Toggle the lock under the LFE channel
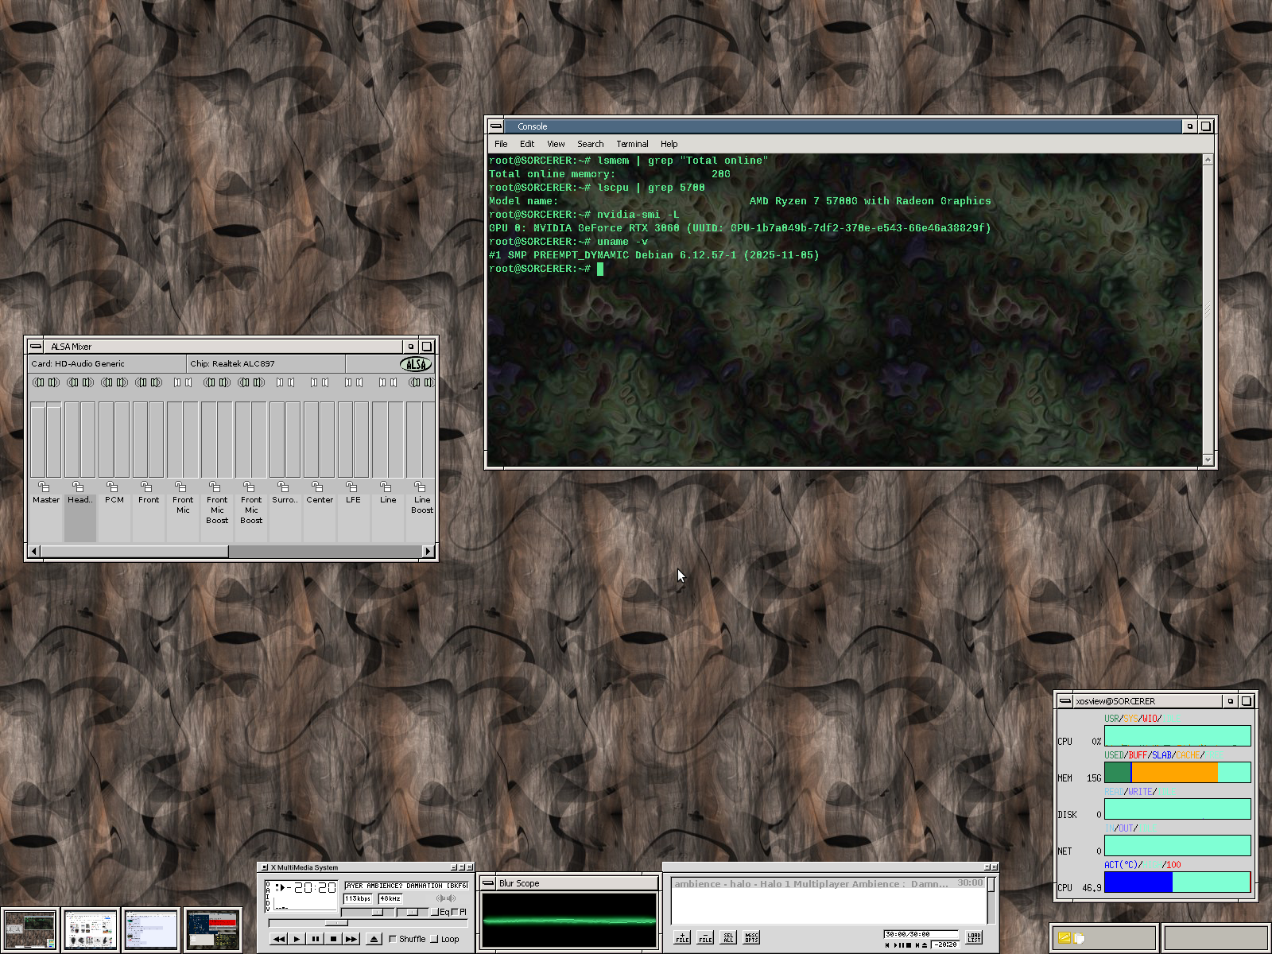The height and width of the screenshot is (954, 1272). pyautogui.click(x=351, y=487)
